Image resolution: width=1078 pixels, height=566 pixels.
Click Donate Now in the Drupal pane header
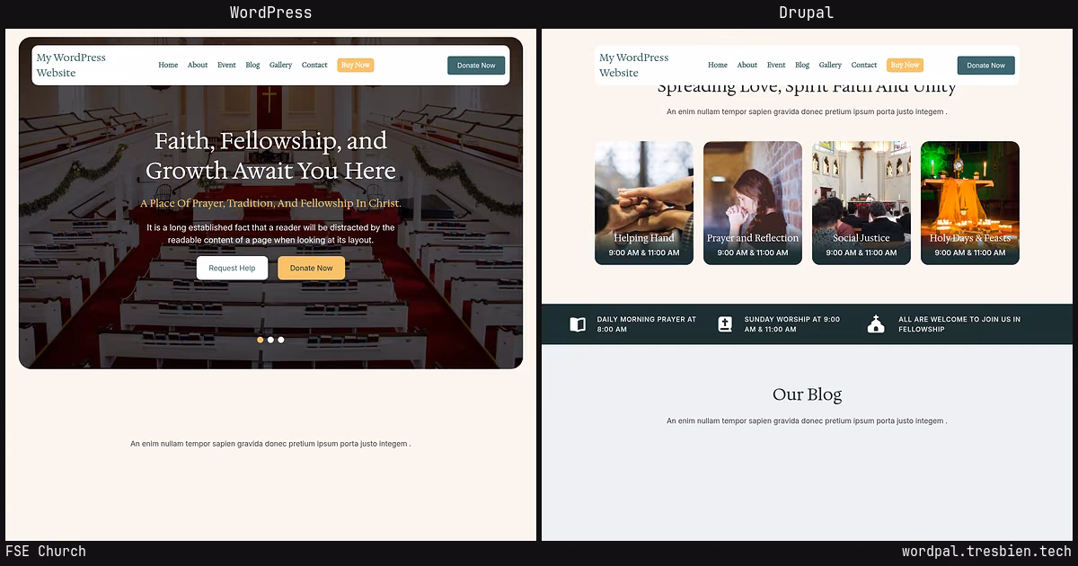[985, 65]
